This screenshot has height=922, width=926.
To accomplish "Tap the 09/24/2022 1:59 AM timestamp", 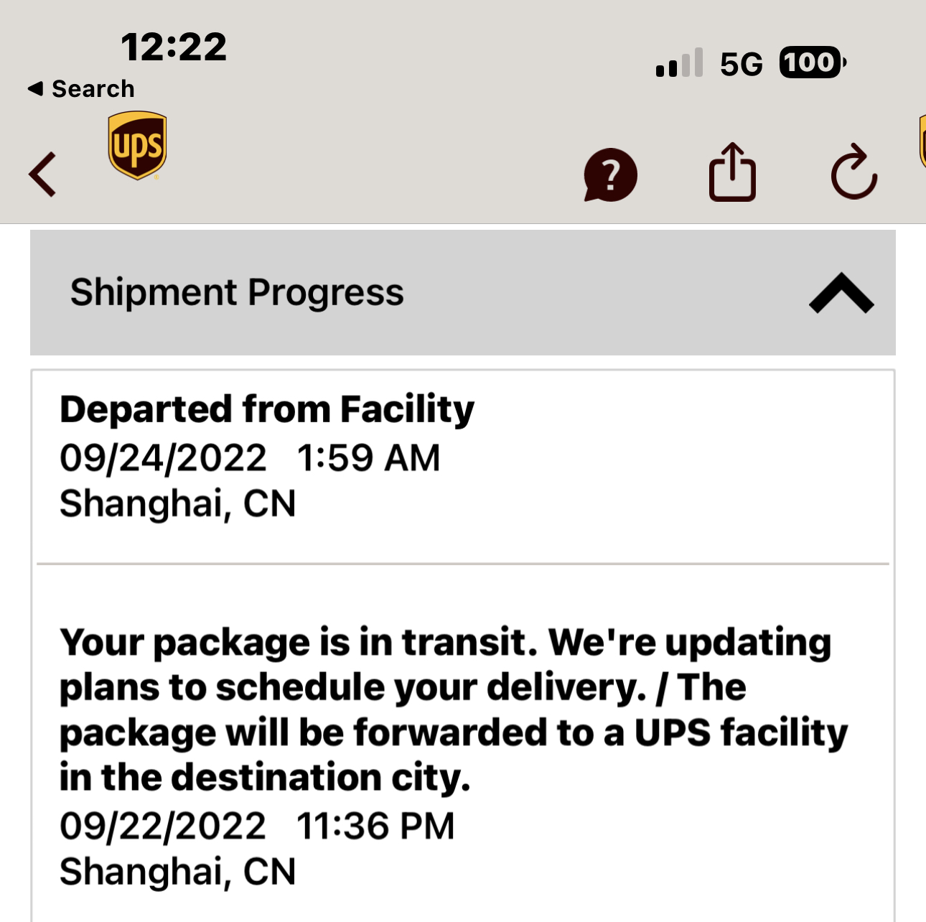I will 249,457.
